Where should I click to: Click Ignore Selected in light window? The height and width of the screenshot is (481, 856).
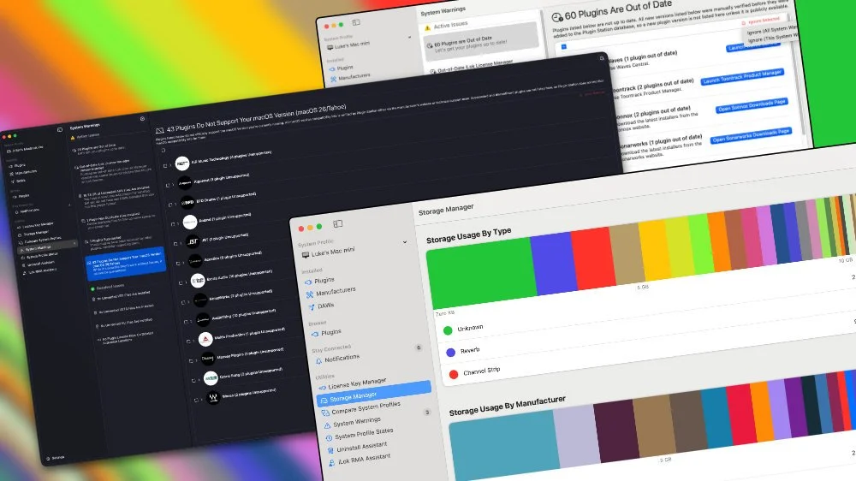click(761, 21)
